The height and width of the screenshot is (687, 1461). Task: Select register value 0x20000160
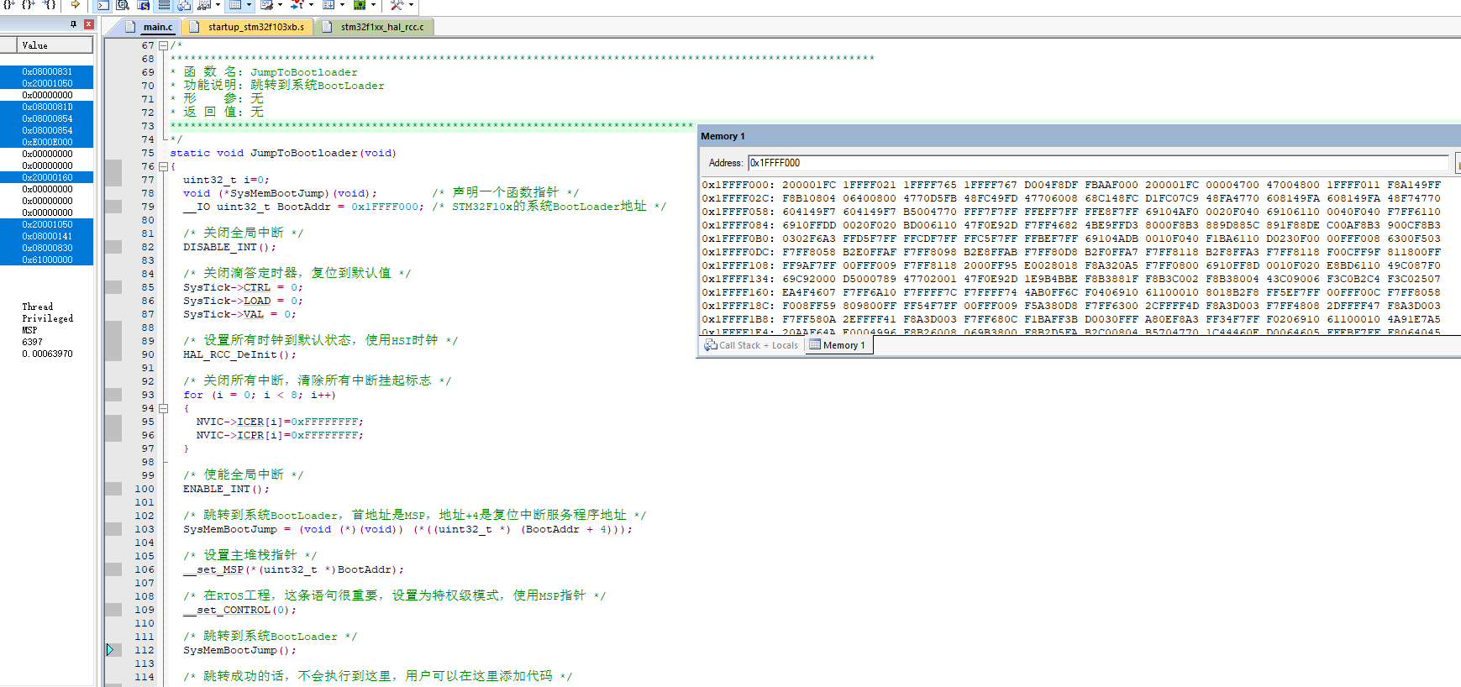point(47,177)
